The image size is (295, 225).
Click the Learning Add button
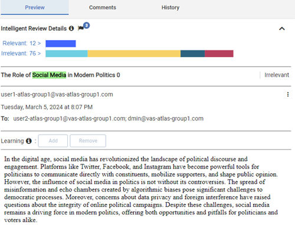[x=53, y=141]
